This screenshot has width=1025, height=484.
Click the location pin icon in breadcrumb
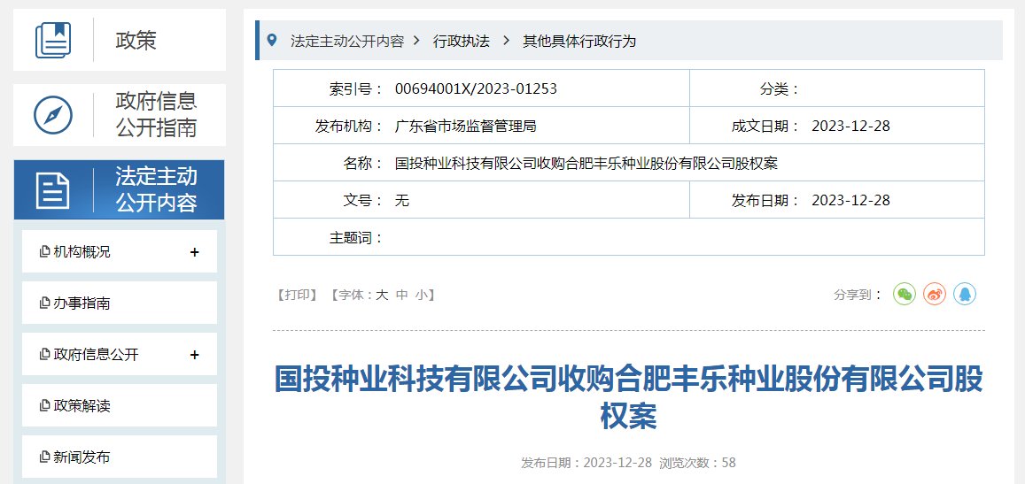coord(272,41)
